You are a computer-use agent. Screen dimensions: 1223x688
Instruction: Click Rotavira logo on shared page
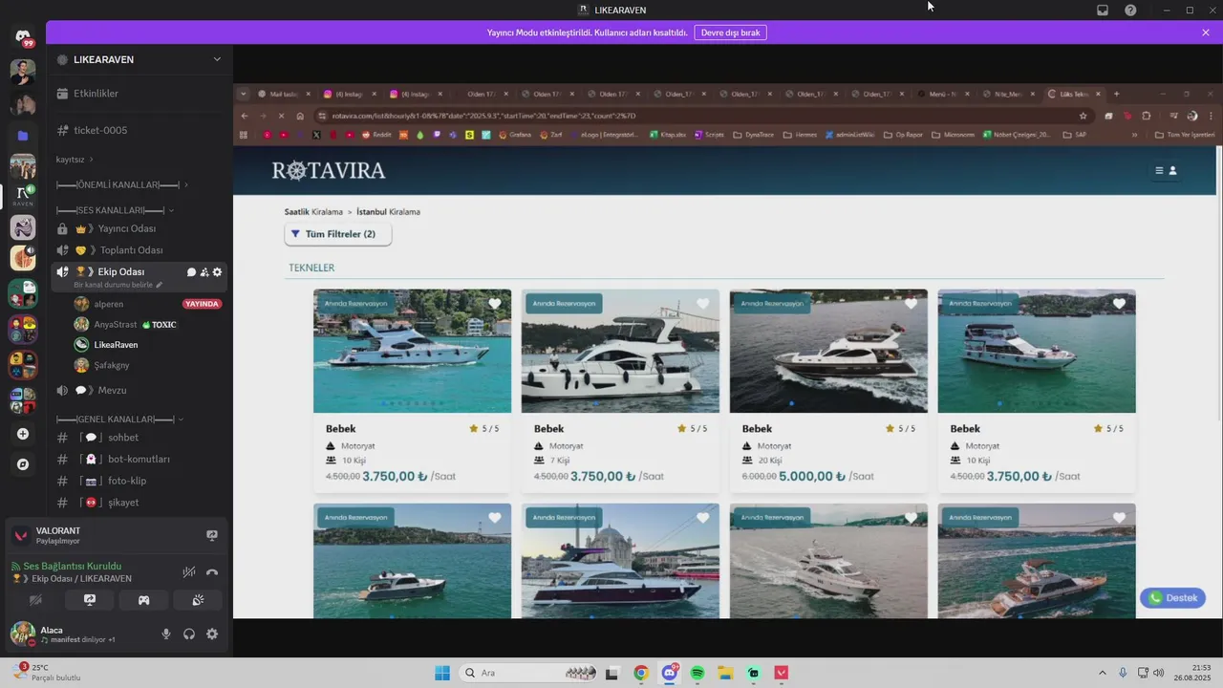pyautogui.click(x=329, y=171)
